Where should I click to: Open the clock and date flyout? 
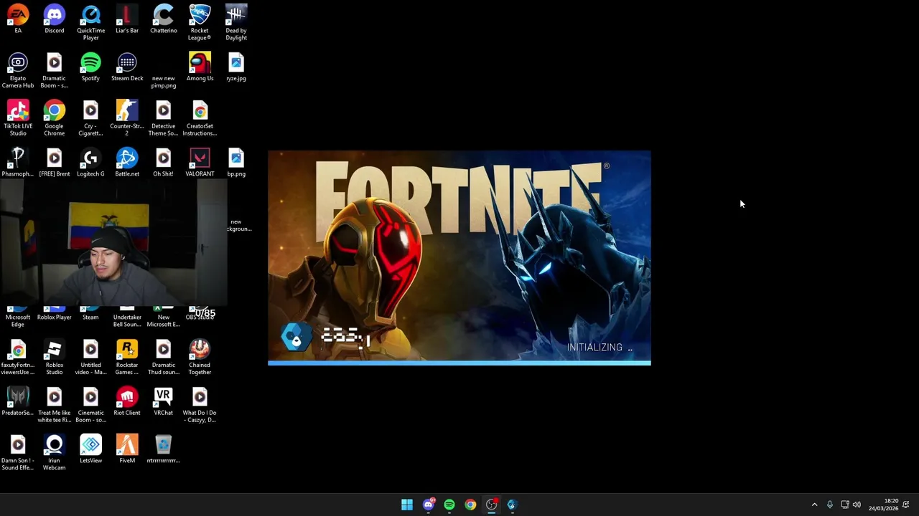point(884,505)
